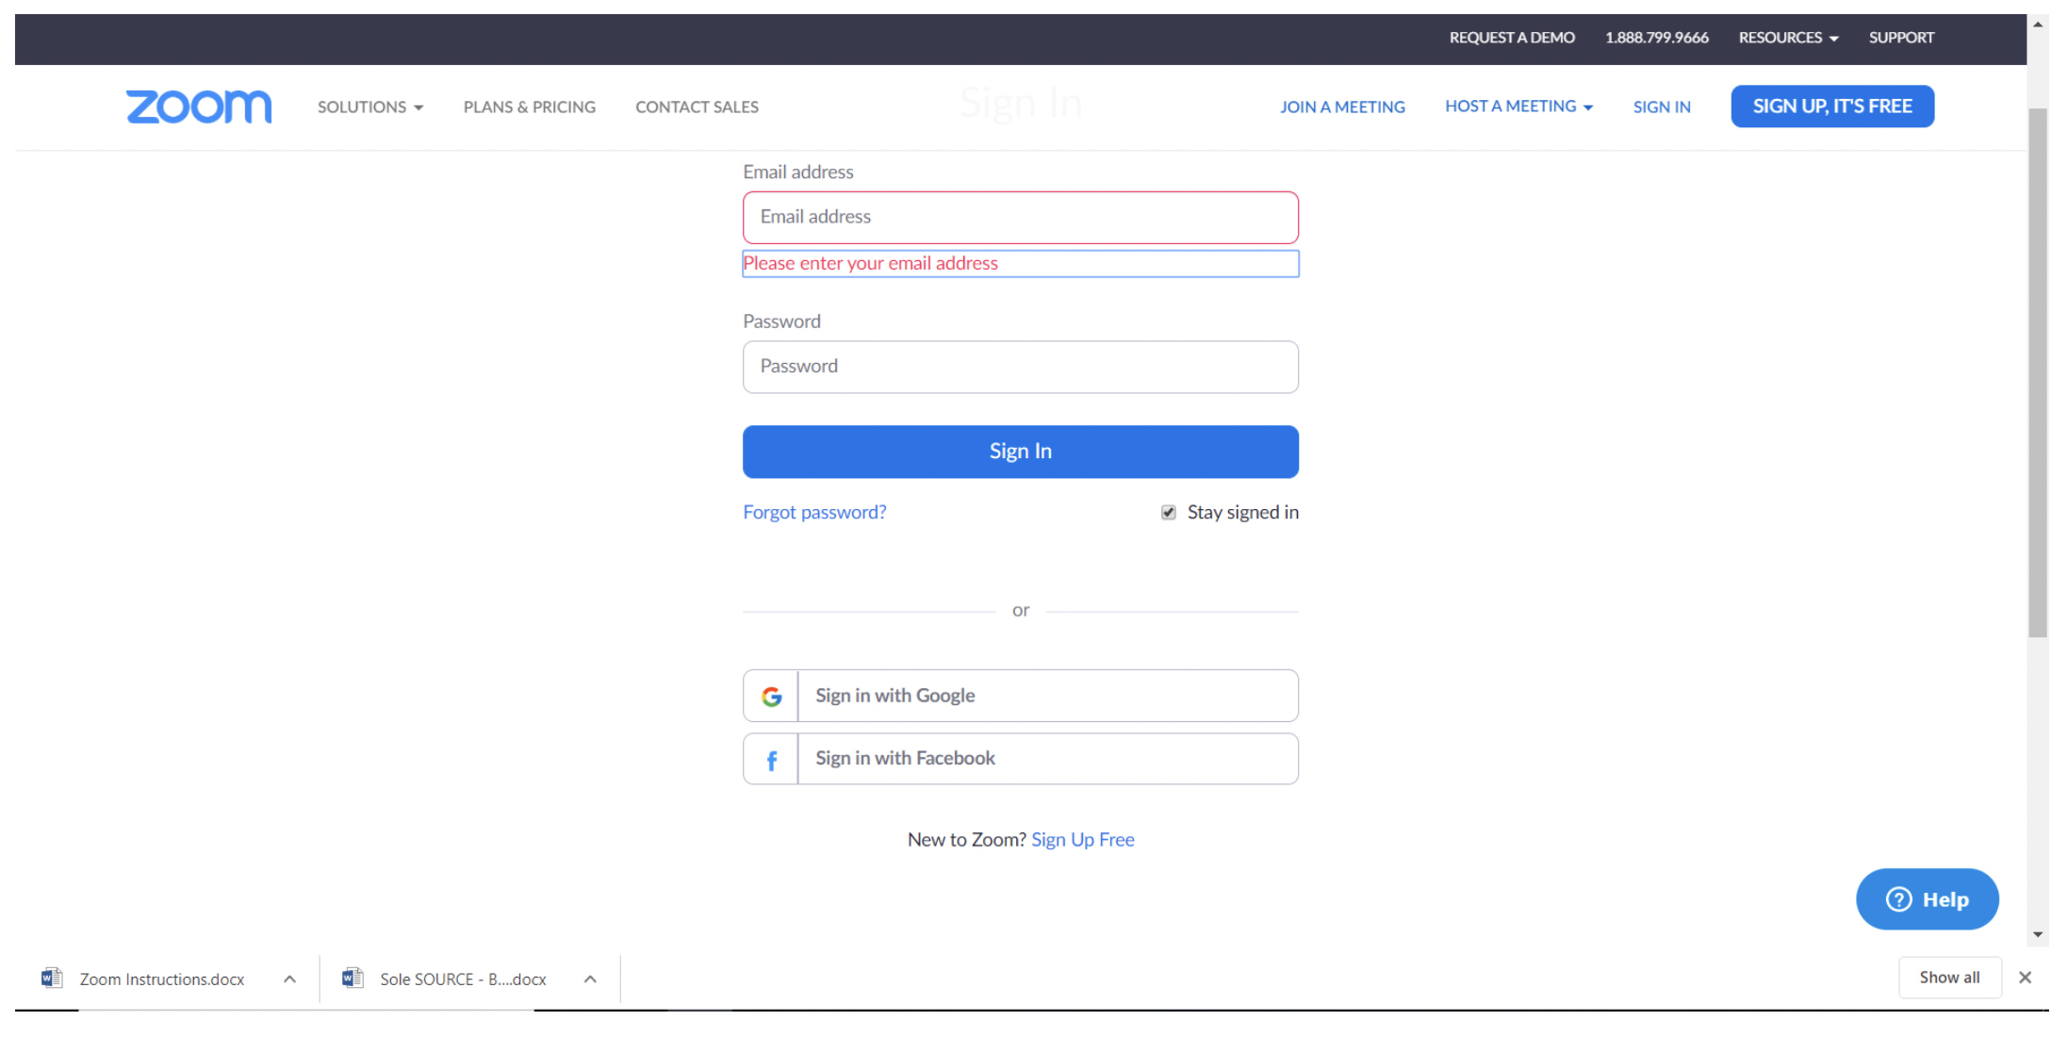The image size is (2068, 1037).
Task: Expand the Solutions dropdown menu
Action: (370, 107)
